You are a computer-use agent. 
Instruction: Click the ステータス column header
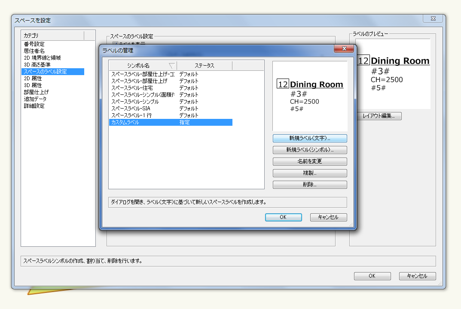click(x=204, y=66)
